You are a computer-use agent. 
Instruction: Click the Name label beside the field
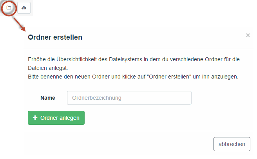48,98
